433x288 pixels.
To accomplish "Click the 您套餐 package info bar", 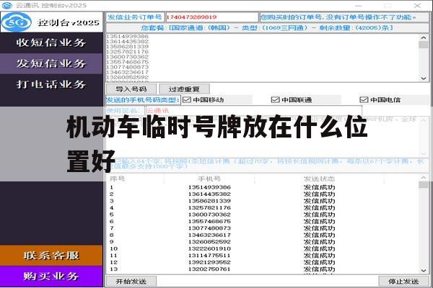I will (267, 28).
